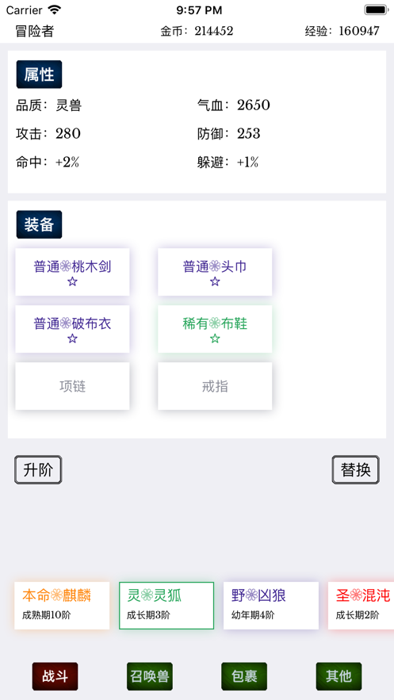Screen dimensions: 394x700
Task: Choose the 圣混沌 summon card
Action: (x=361, y=606)
